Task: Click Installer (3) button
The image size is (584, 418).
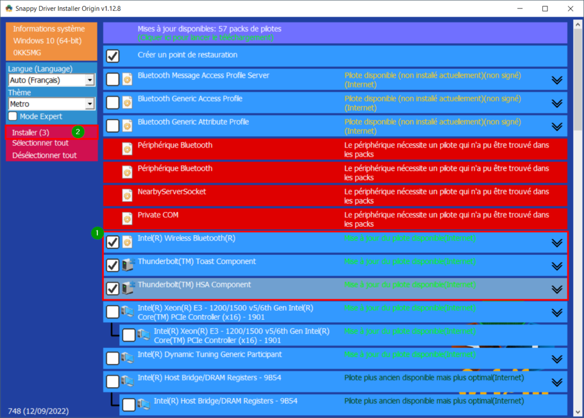Action: [x=51, y=132]
